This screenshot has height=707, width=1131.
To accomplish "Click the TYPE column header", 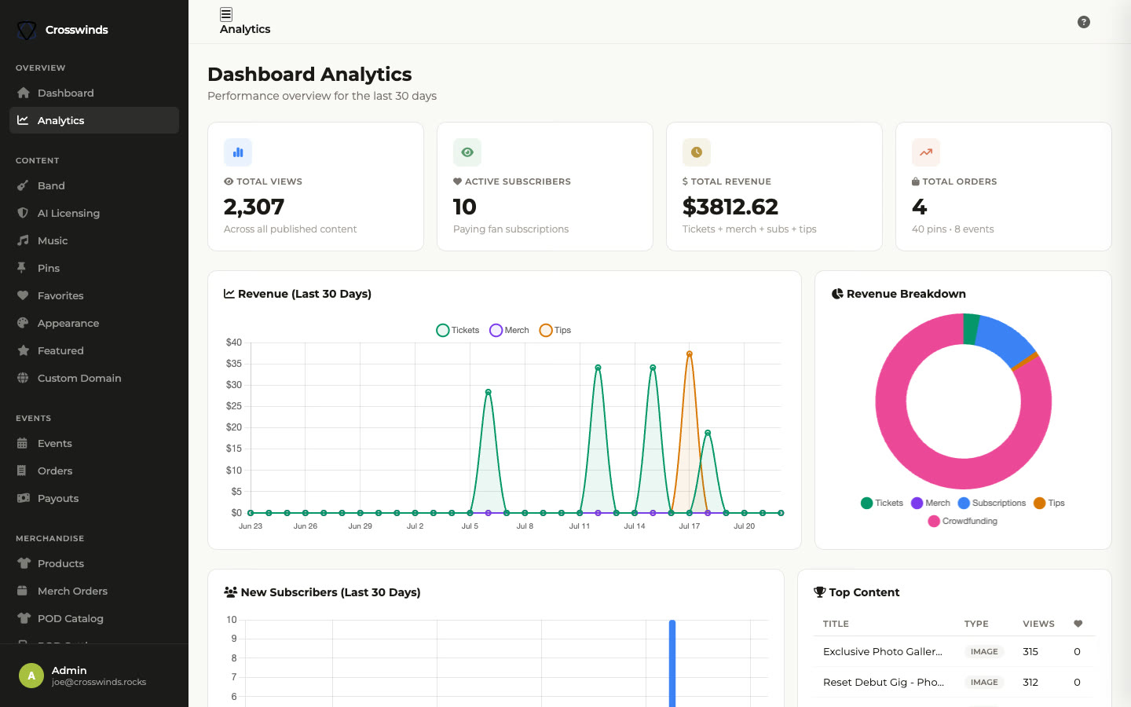I will (976, 624).
